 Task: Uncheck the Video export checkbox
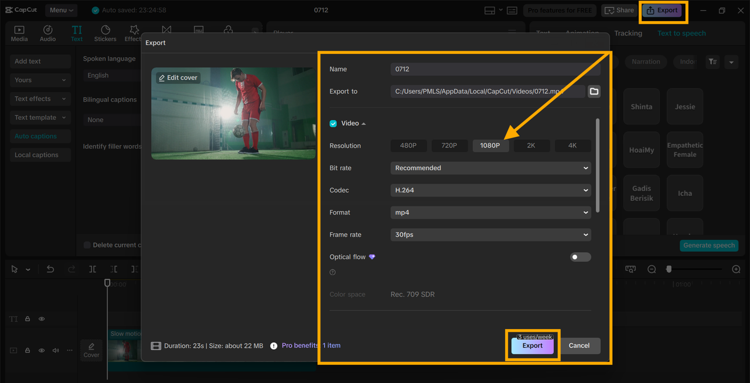click(x=333, y=123)
